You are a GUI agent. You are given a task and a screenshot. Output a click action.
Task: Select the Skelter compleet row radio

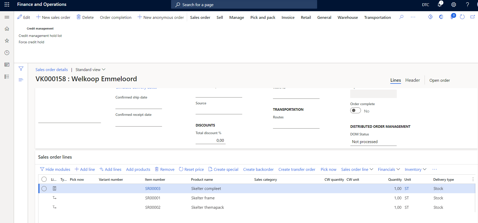pyautogui.click(x=44, y=189)
